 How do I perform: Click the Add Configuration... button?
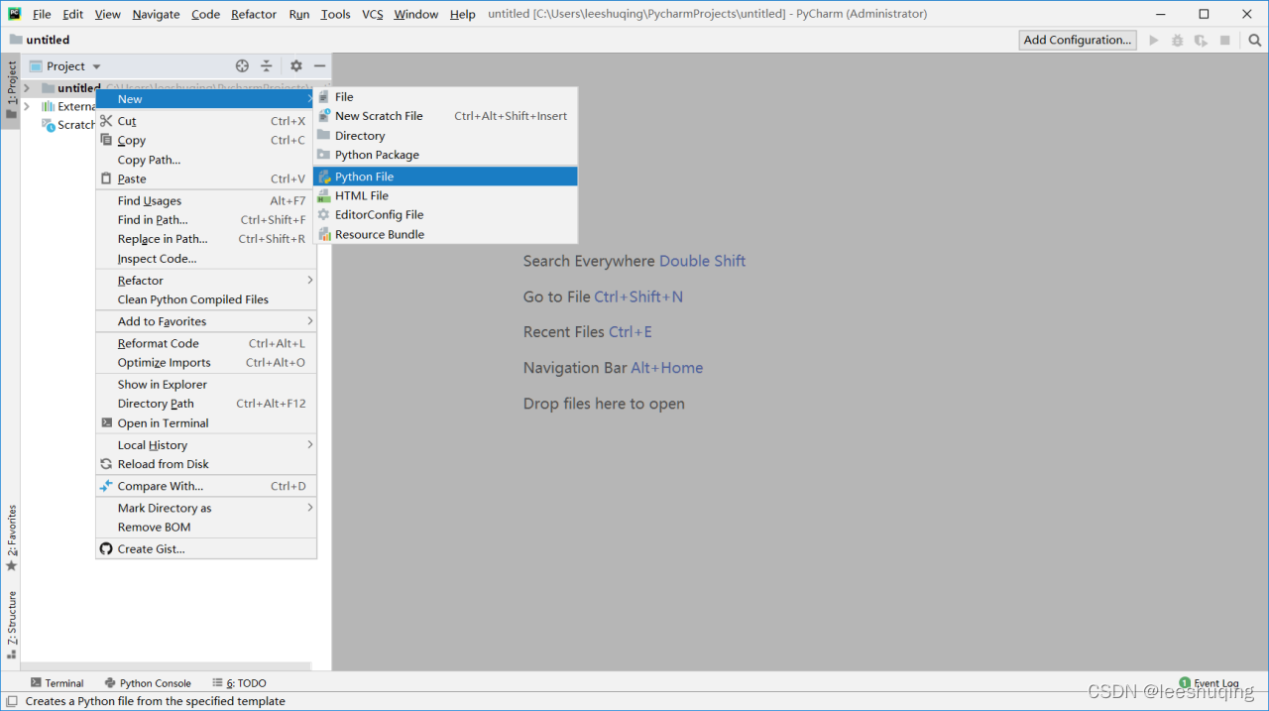(x=1078, y=40)
